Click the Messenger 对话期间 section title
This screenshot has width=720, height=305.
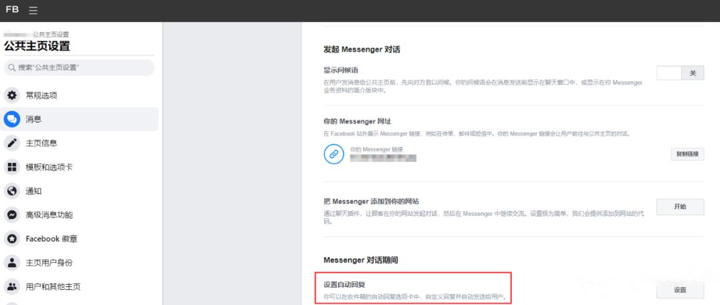pos(361,260)
